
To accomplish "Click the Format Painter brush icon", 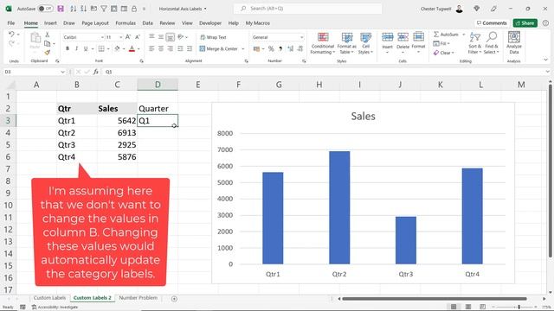I will (x=47, y=53).
